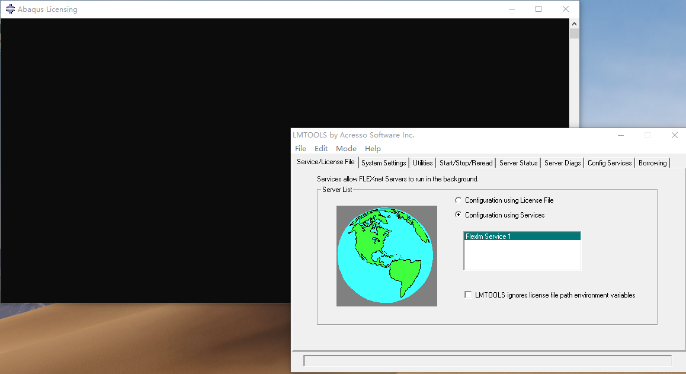686x374 pixels.
Task: Open the Edit menu
Action: coord(320,149)
